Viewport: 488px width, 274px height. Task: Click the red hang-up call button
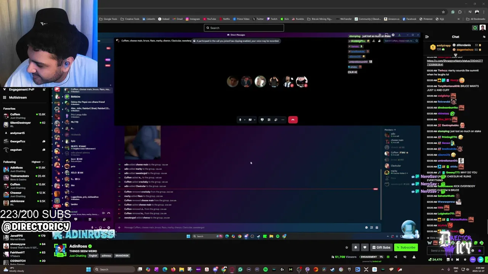(293, 120)
